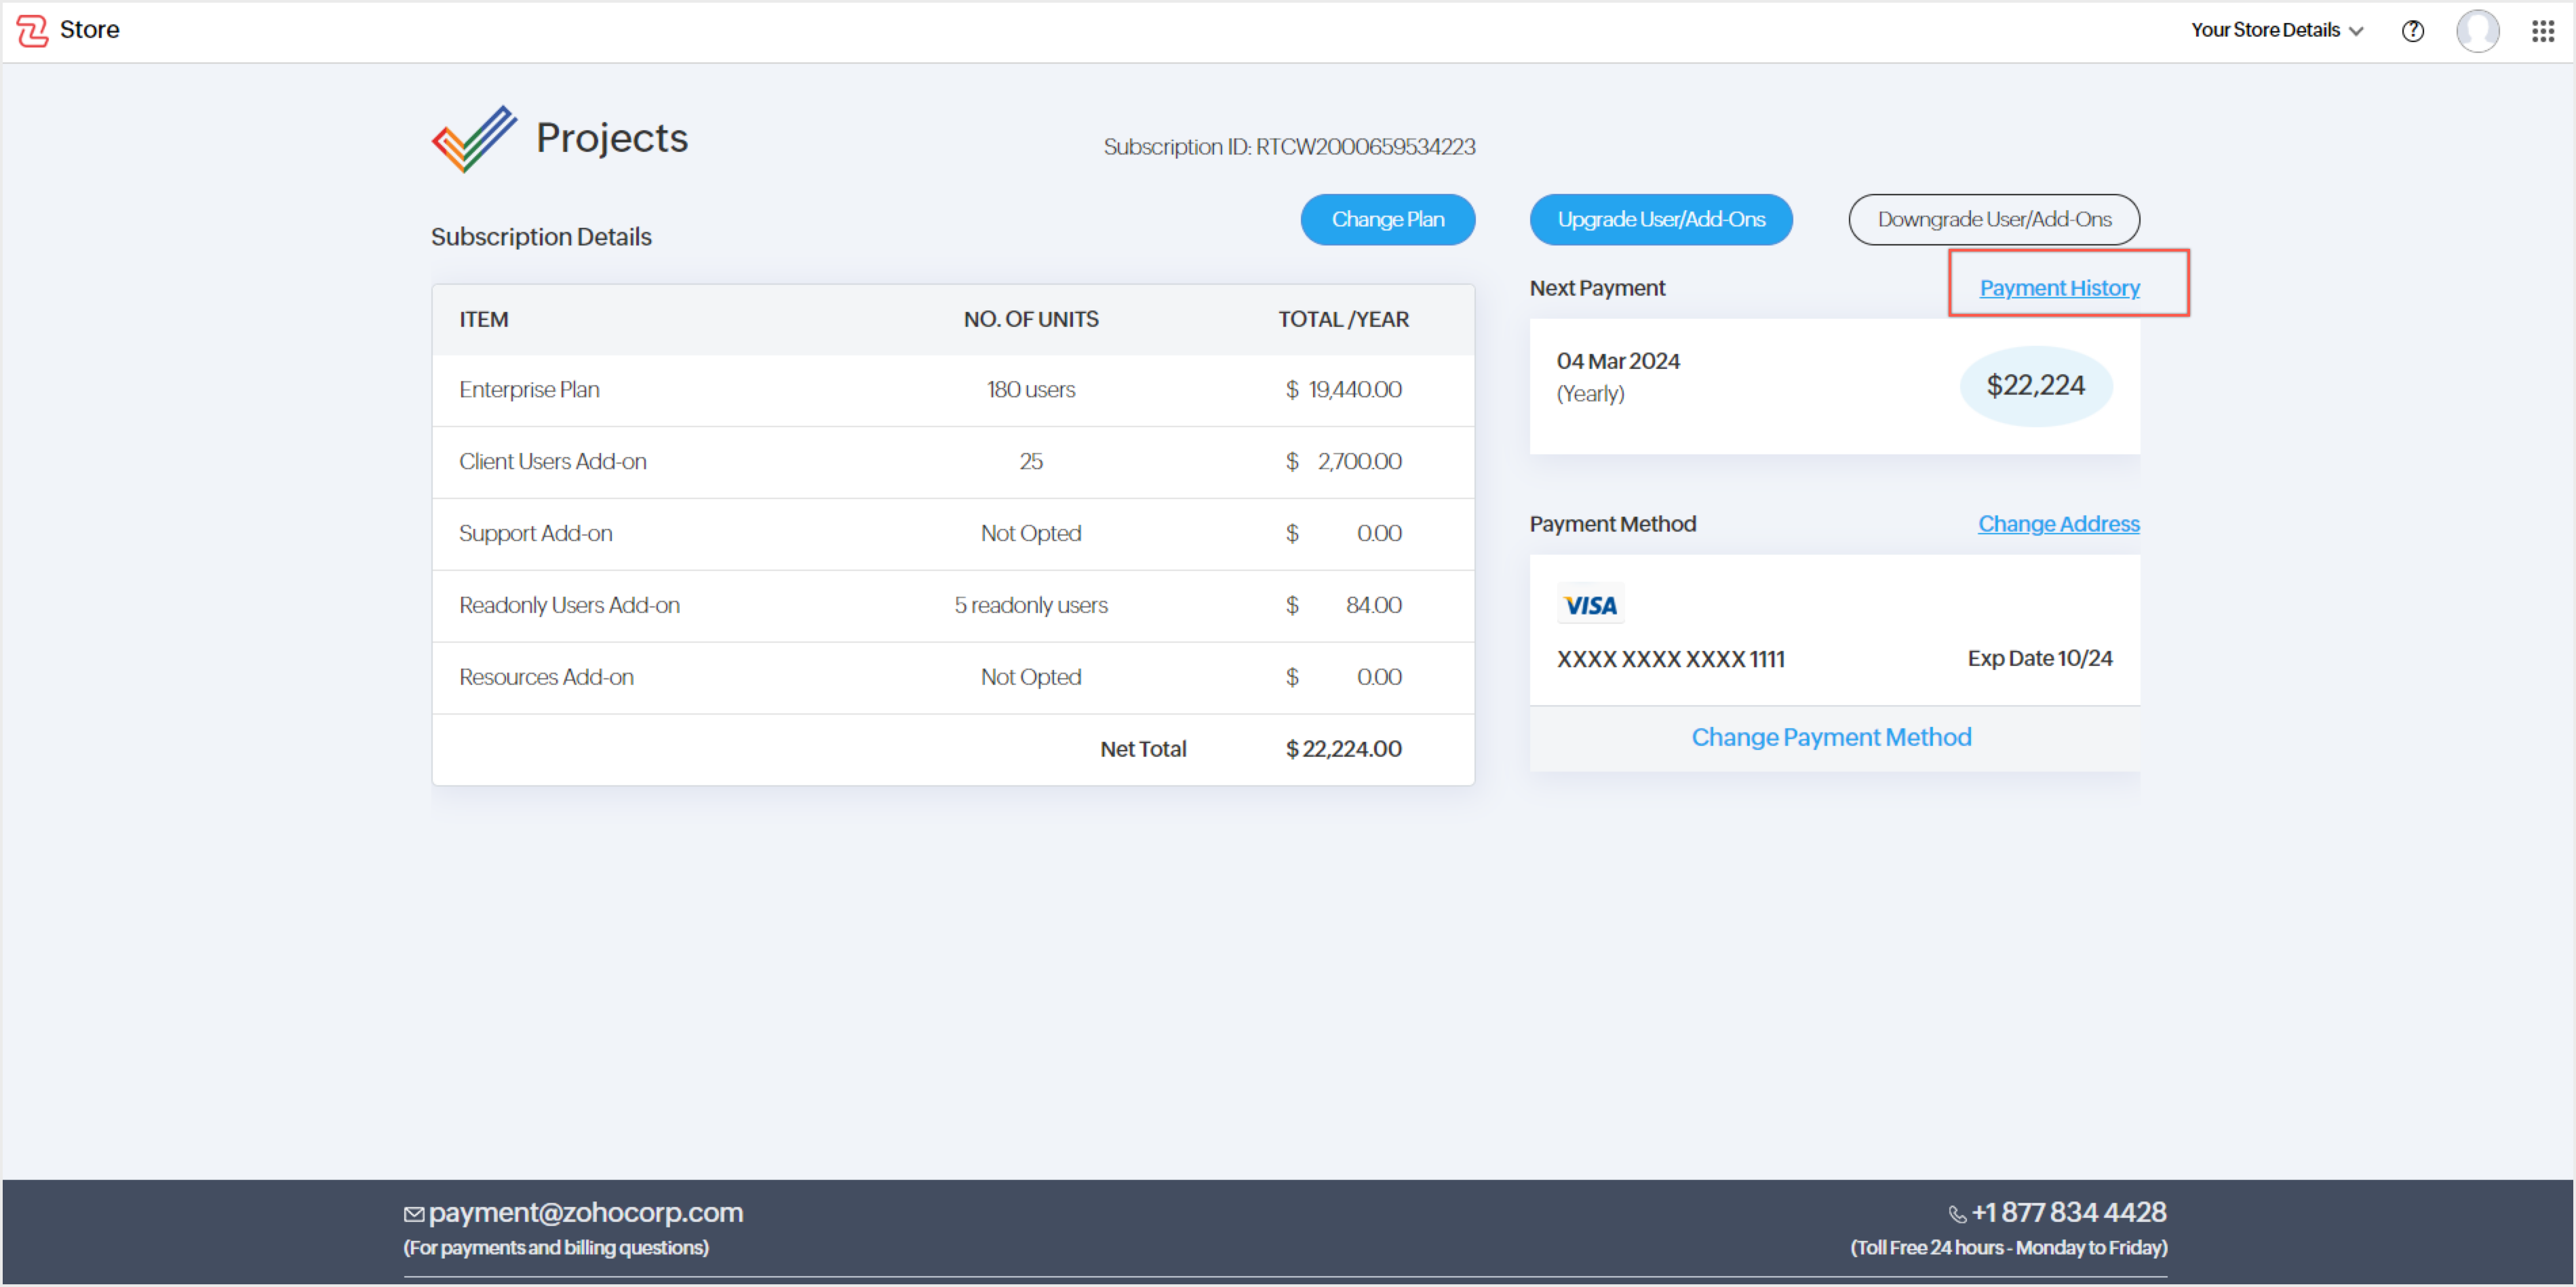Open the help question mark icon
The width and height of the screenshot is (2576, 1287).
click(2412, 31)
